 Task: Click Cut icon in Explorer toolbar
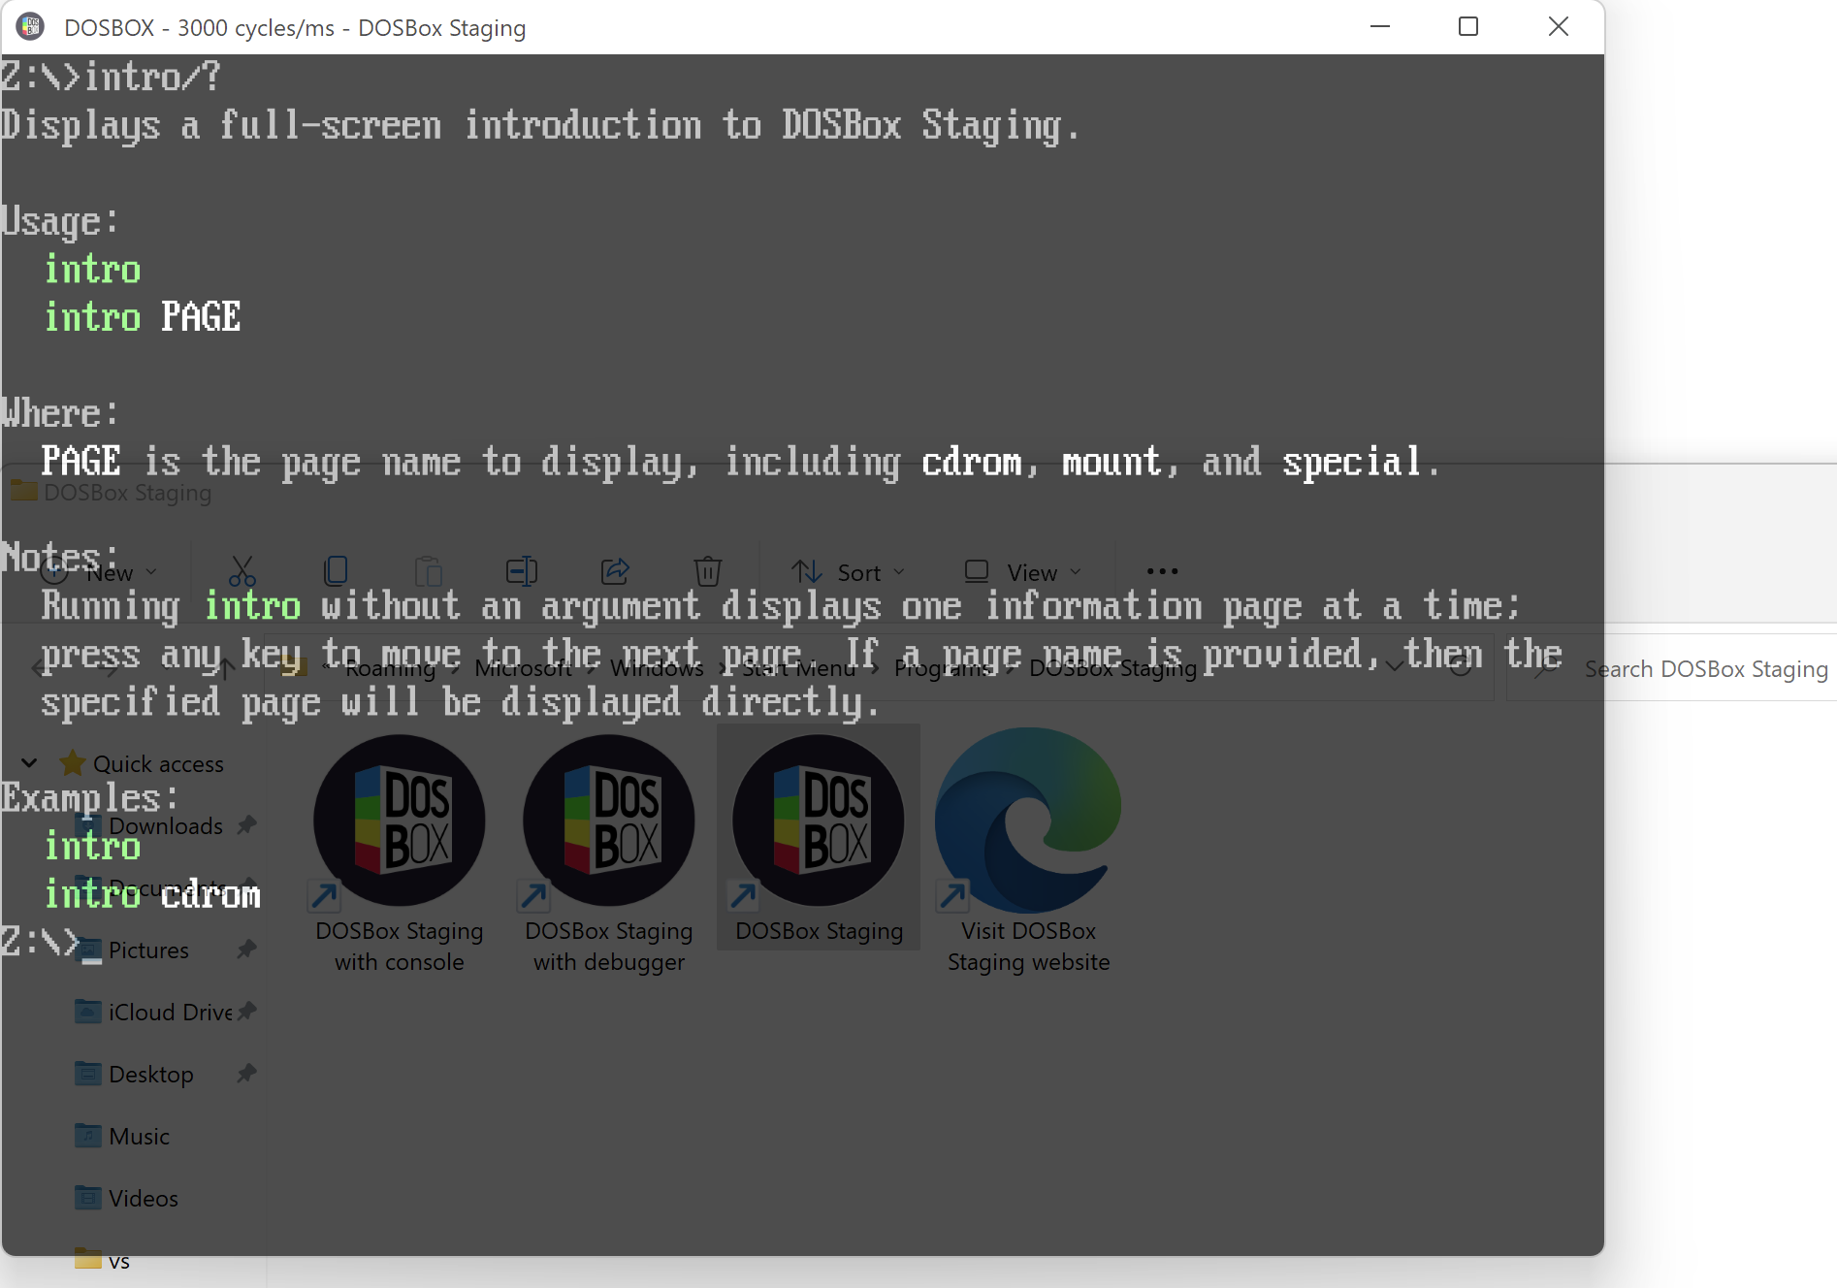[x=242, y=571]
